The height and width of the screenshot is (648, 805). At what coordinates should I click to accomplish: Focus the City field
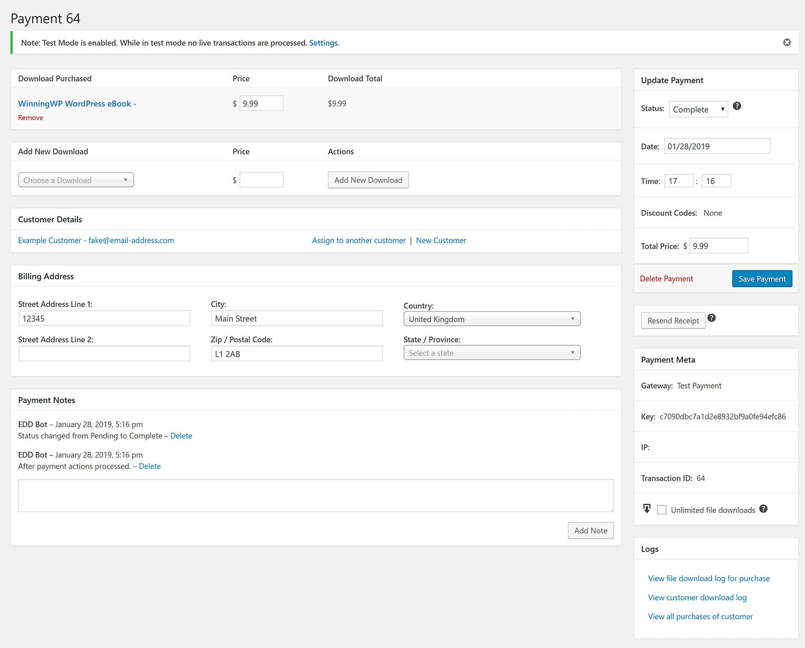pyautogui.click(x=297, y=318)
